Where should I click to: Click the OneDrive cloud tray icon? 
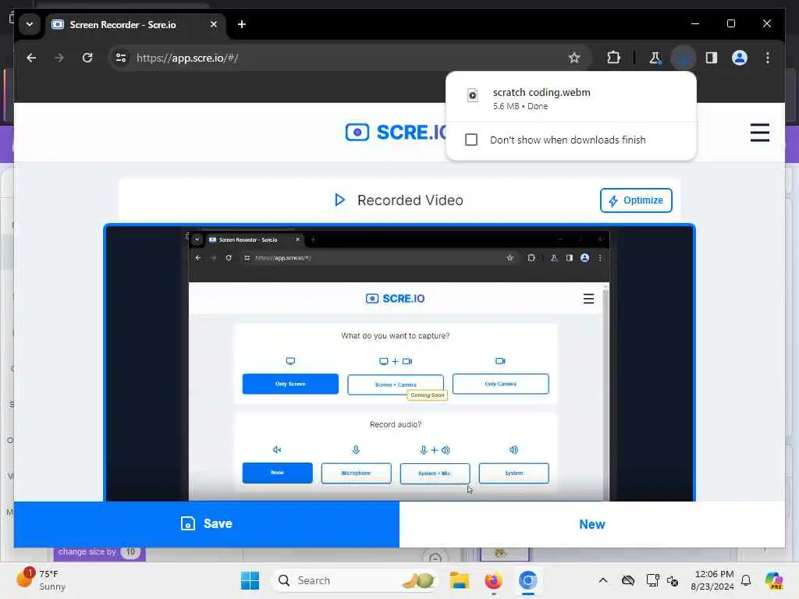628,580
